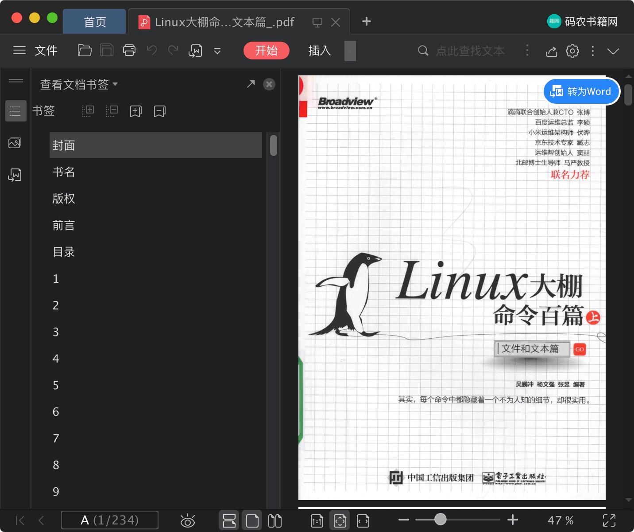
Task: Click the 47 % zoom value
Action: [561, 520]
